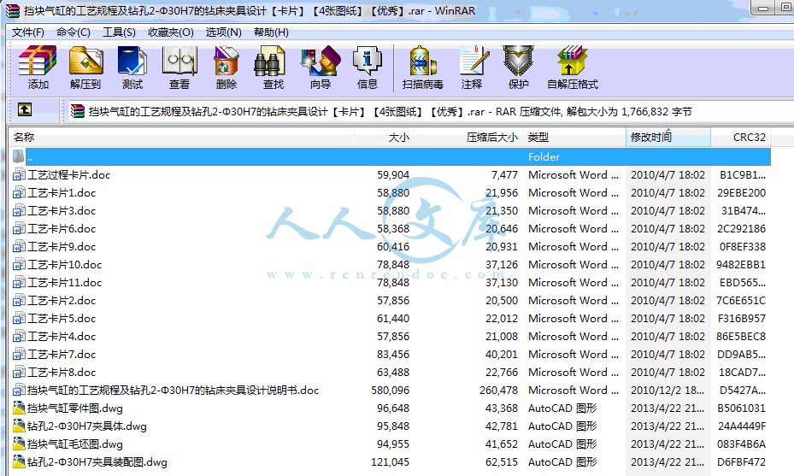Select file 工艺卡片9.doc
The image size is (794, 476).
pos(62,247)
